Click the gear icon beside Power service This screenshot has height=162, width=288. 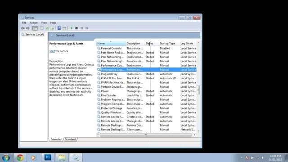99,91
